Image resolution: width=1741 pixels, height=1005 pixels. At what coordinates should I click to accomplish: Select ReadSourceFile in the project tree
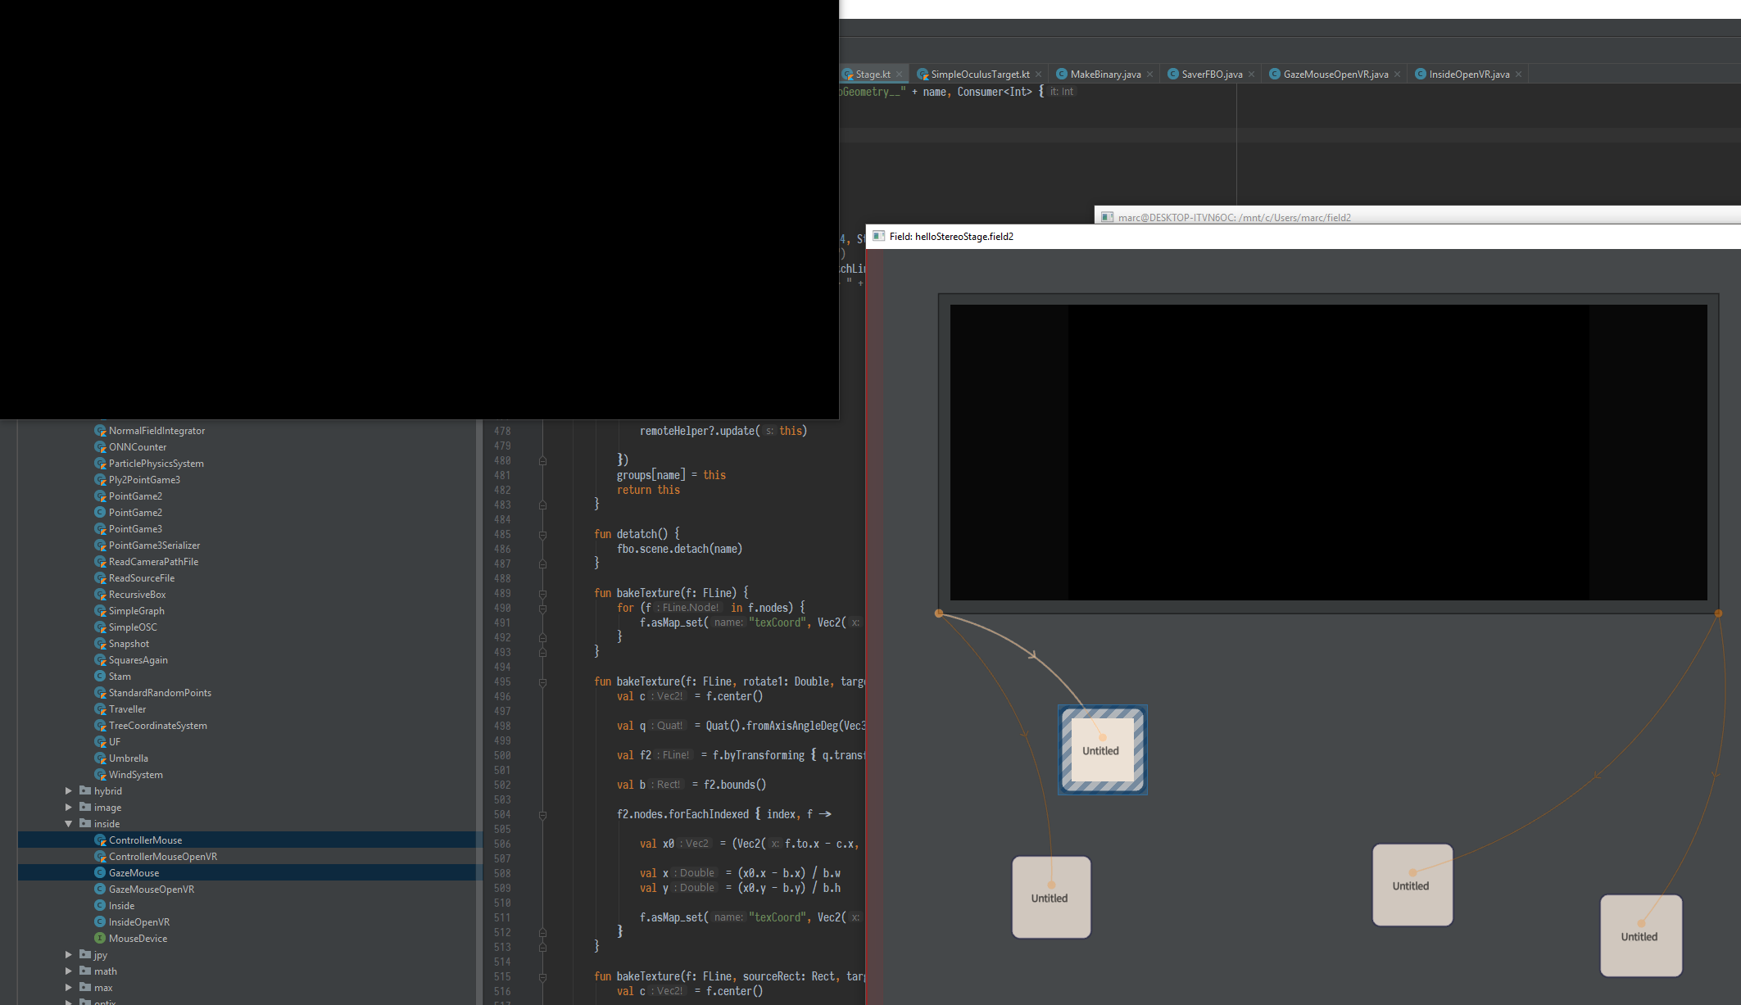coord(142,578)
